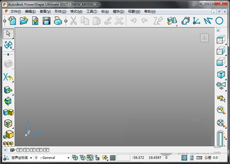The image size is (230, 164).
Task: Open the level '0 : General' dropdown
Action: (x=69, y=158)
